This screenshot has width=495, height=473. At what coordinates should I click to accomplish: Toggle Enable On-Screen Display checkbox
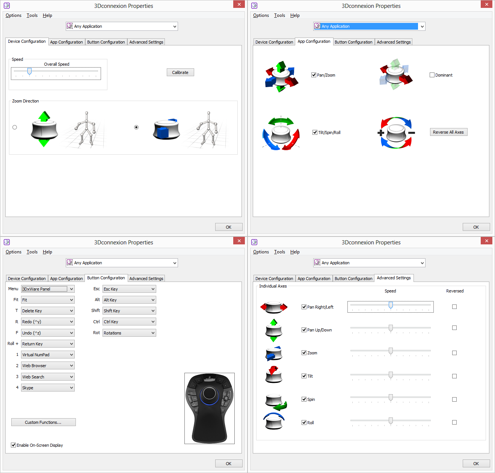[x=14, y=445]
